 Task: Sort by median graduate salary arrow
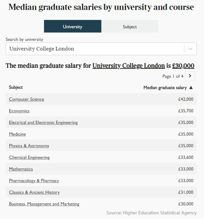191,87
